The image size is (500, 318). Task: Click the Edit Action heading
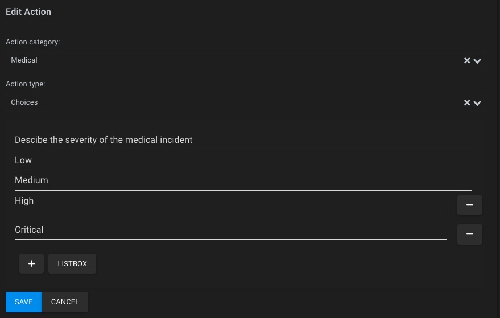click(x=28, y=12)
